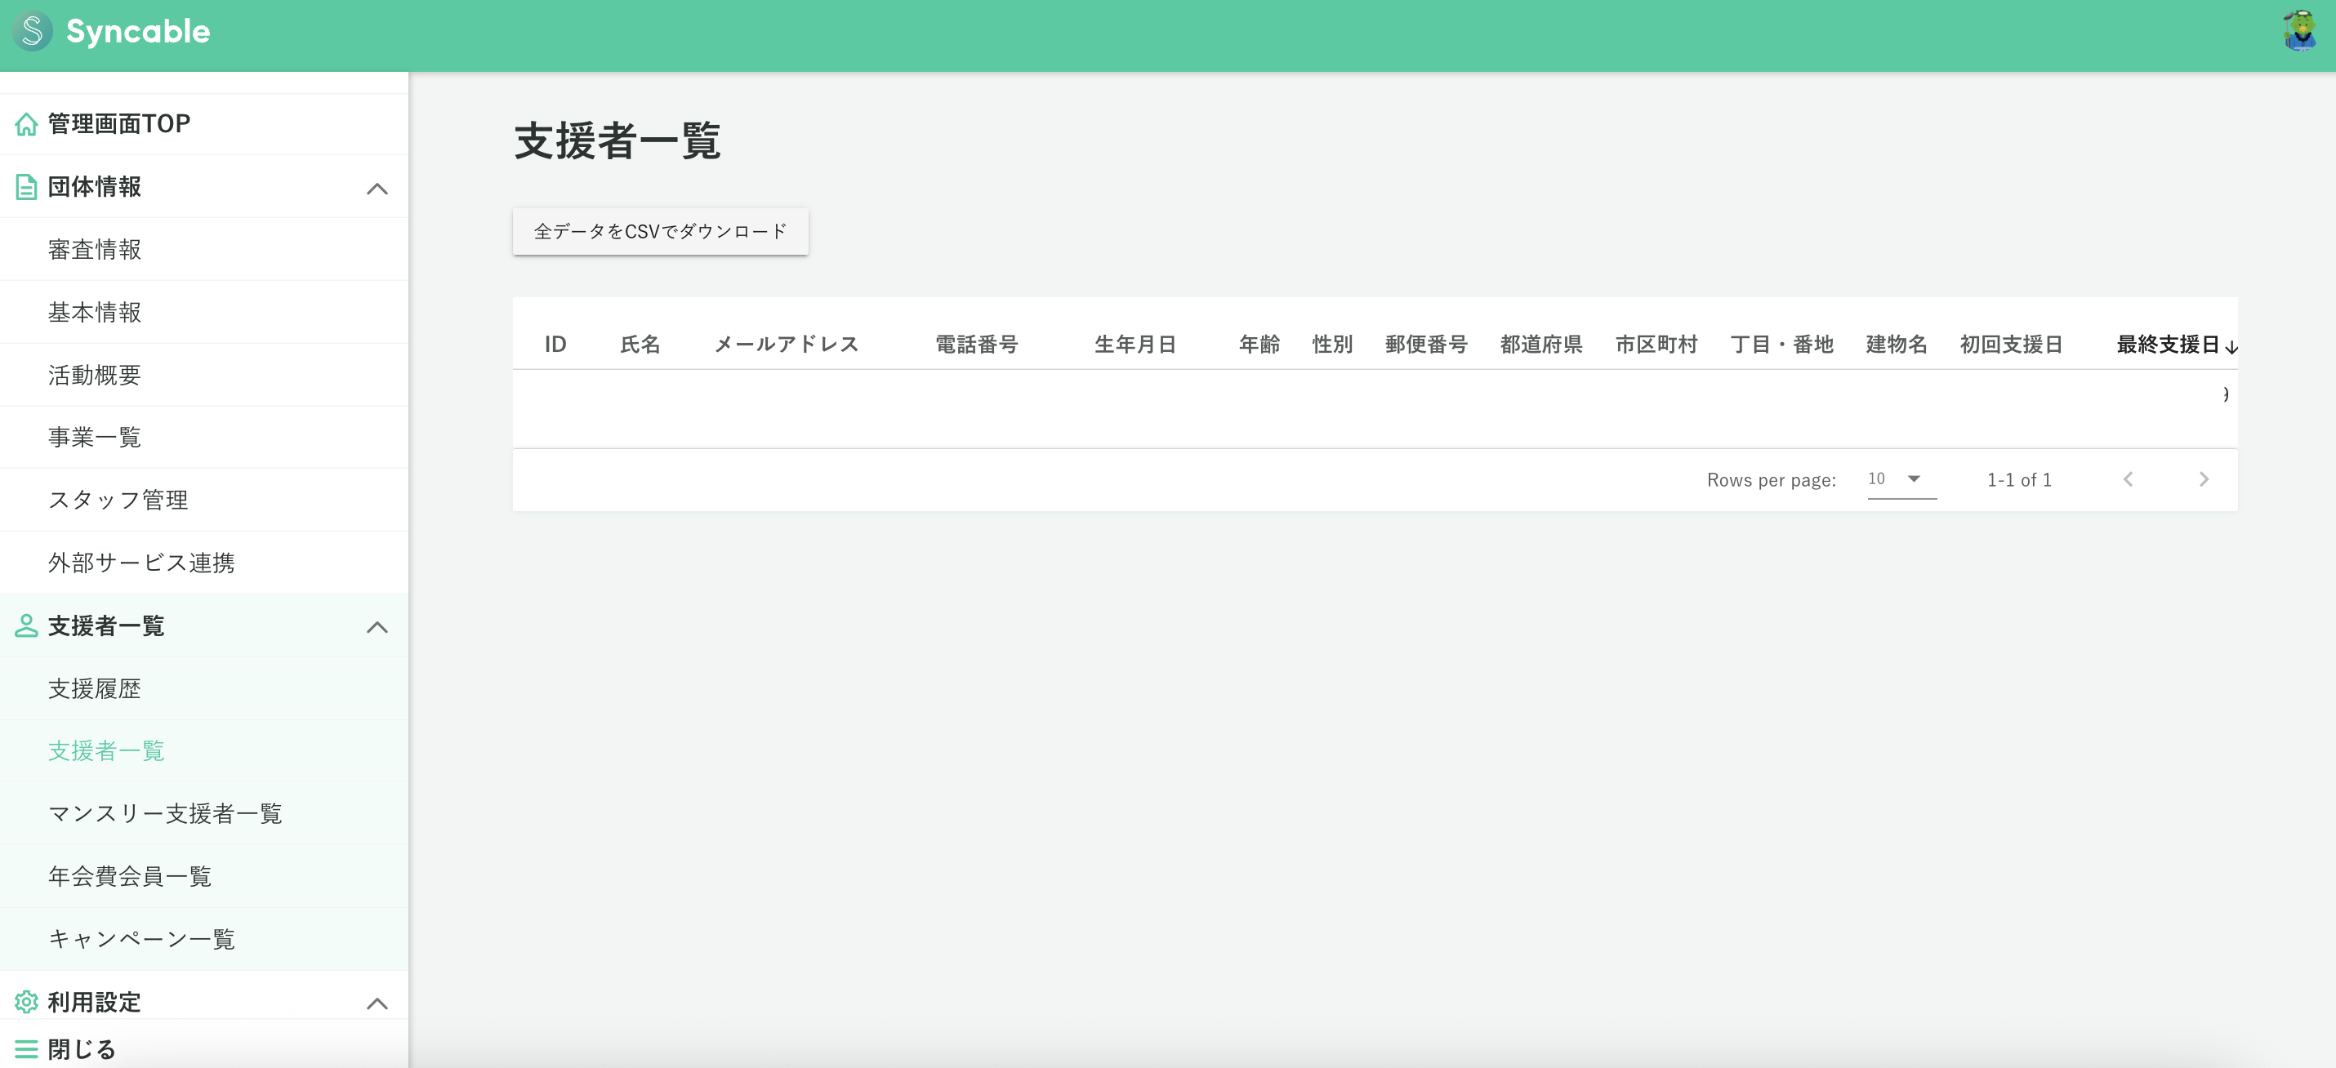The image size is (2336, 1068).
Task: Toggle sort order on 最終支援日 column
Action: coord(2170,345)
